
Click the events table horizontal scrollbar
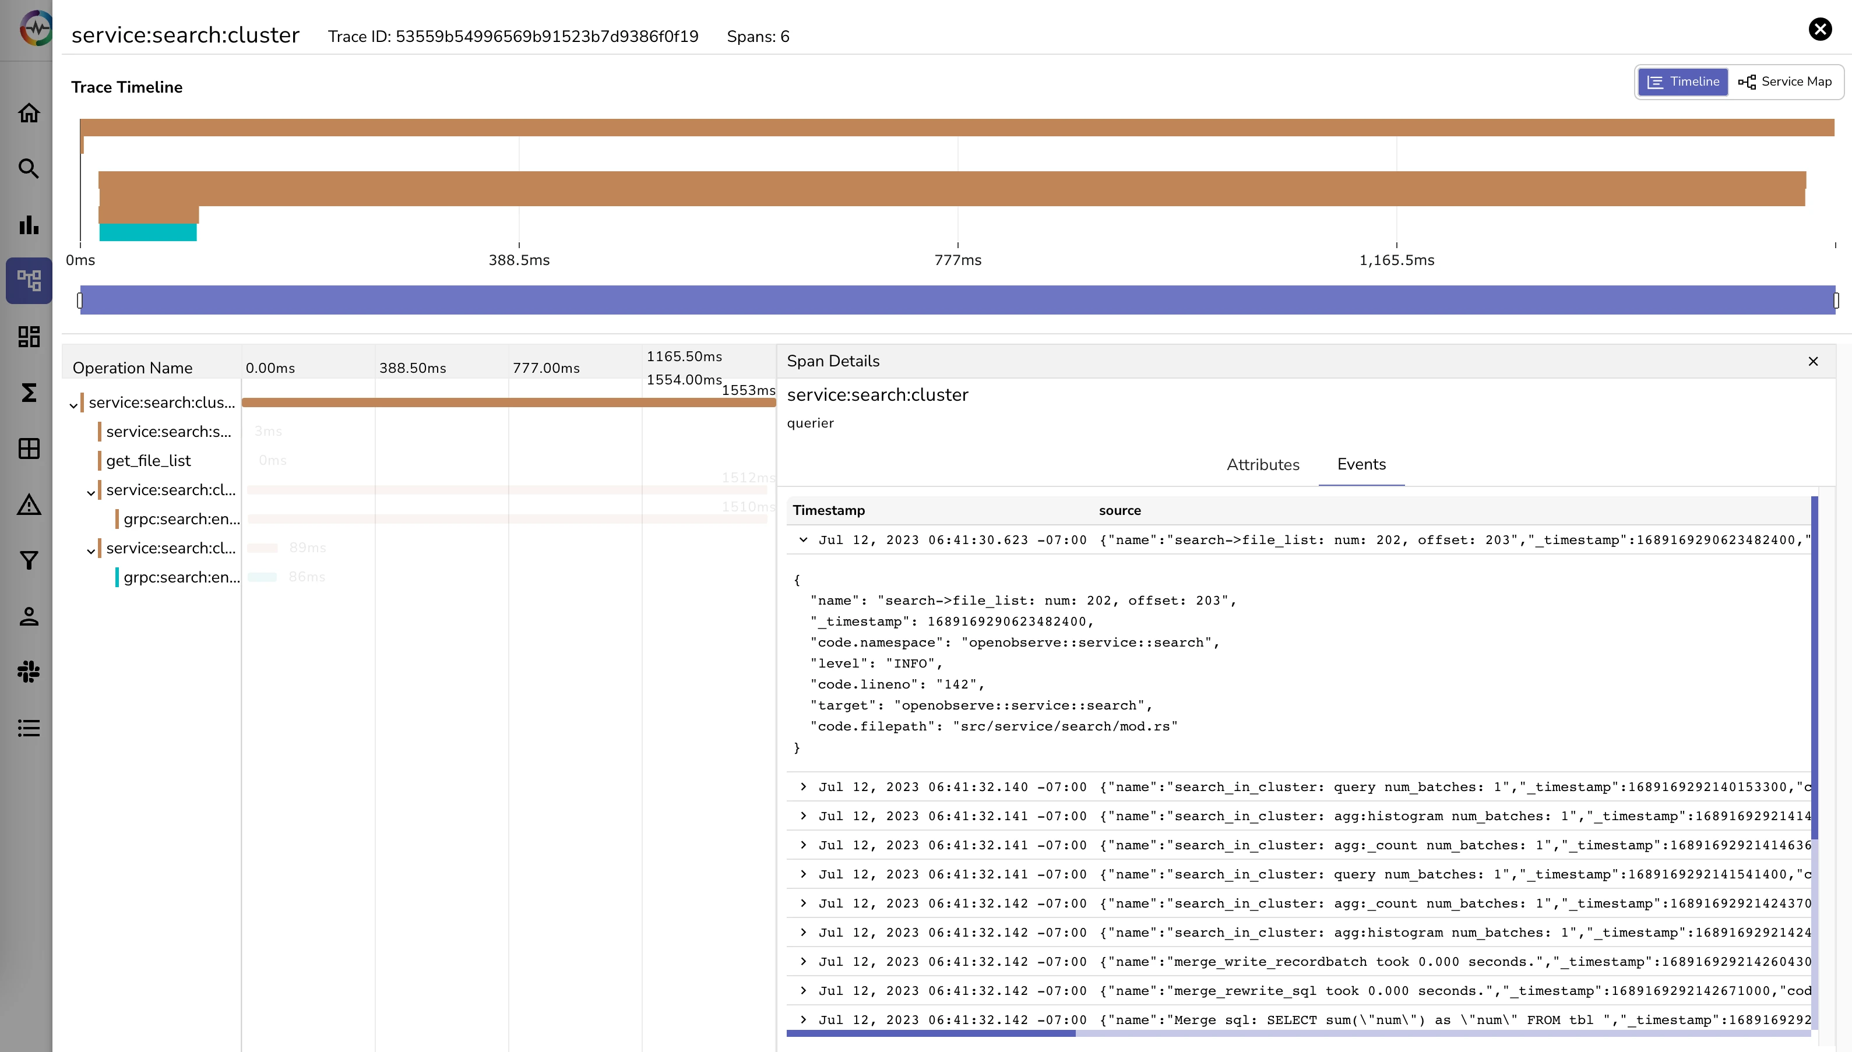931,1034
